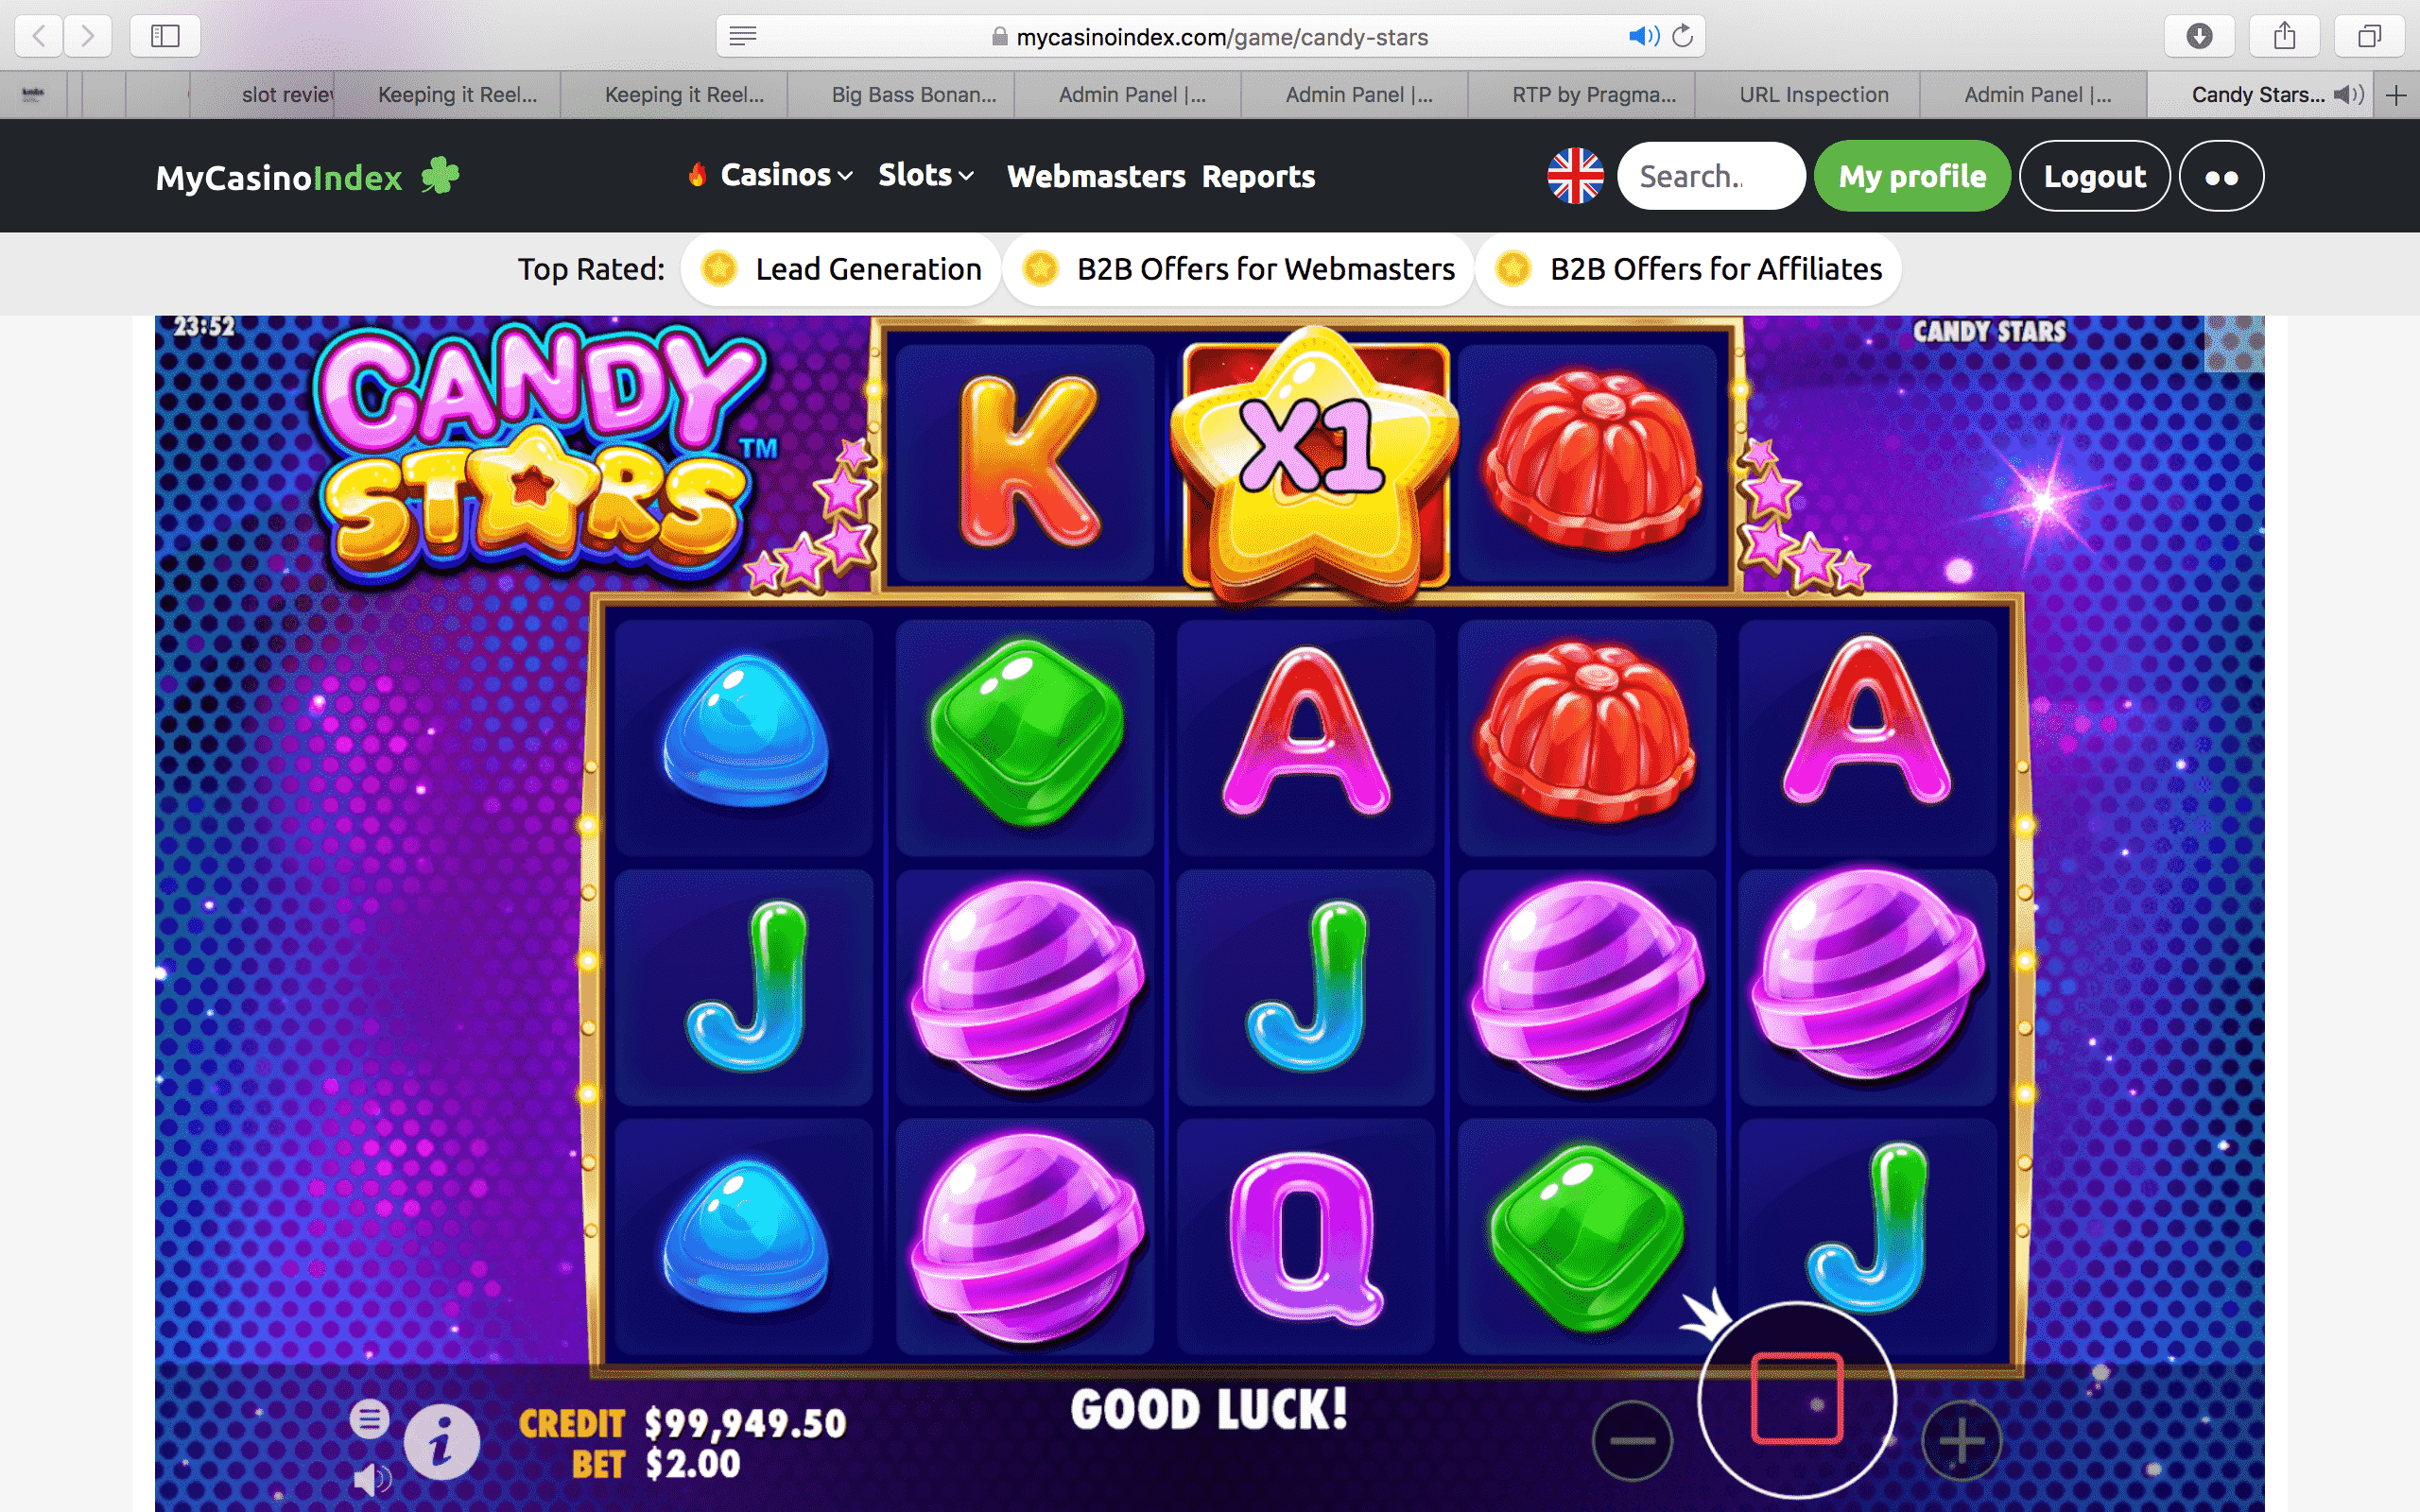Viewport: 2420px width, 1512px height.
Task: Open the game info button
Action: pyautogui.click(x=441, y=1441)
